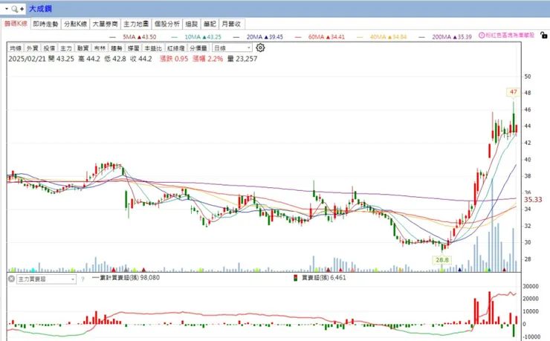Click the orange triangle marker on the volume axis
550x341 pixels.
pos(401,270)
